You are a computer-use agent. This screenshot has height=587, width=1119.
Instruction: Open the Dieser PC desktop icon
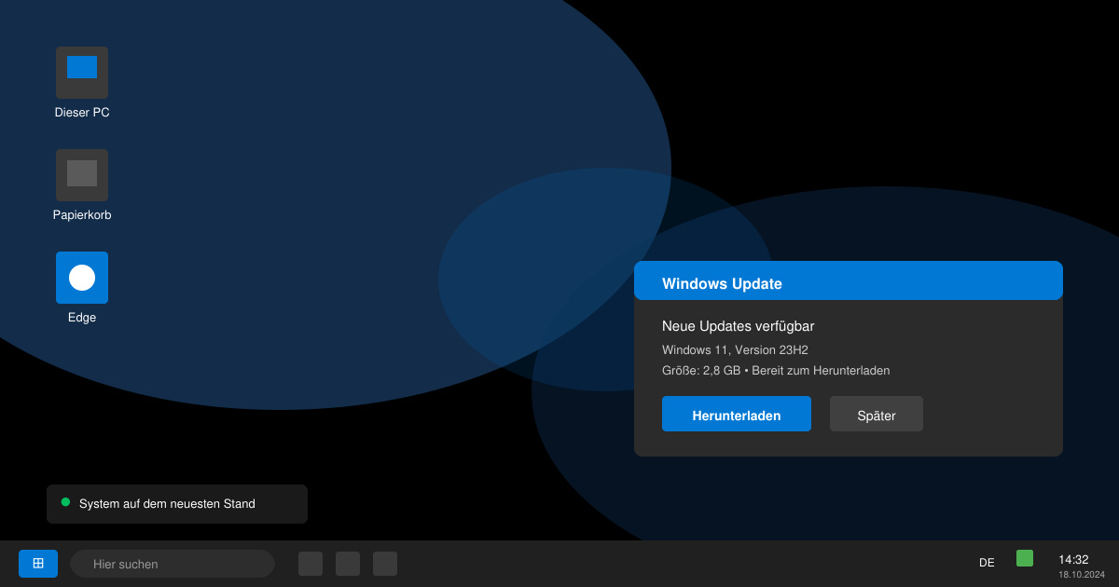[82, 73]
